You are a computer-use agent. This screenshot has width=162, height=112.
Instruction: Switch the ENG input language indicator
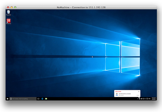point(149,99)
